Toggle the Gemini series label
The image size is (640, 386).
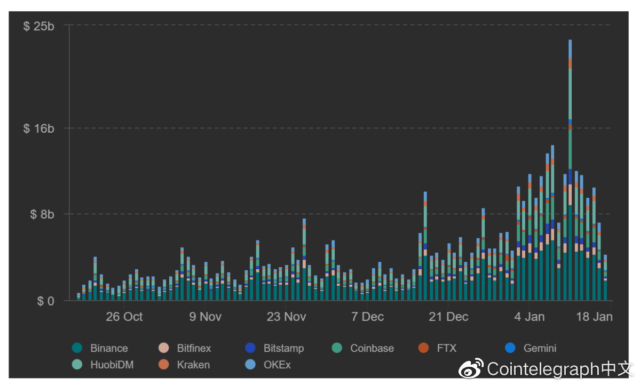540,349
